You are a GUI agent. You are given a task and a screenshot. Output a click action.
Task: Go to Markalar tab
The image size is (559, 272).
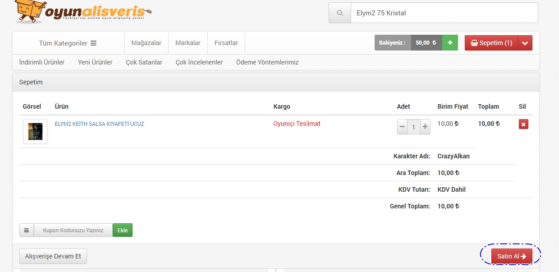[x=188, y=43]
